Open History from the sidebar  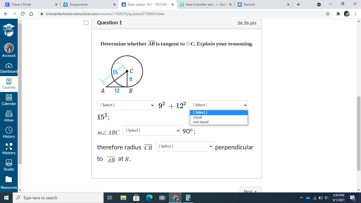[9, 132]
